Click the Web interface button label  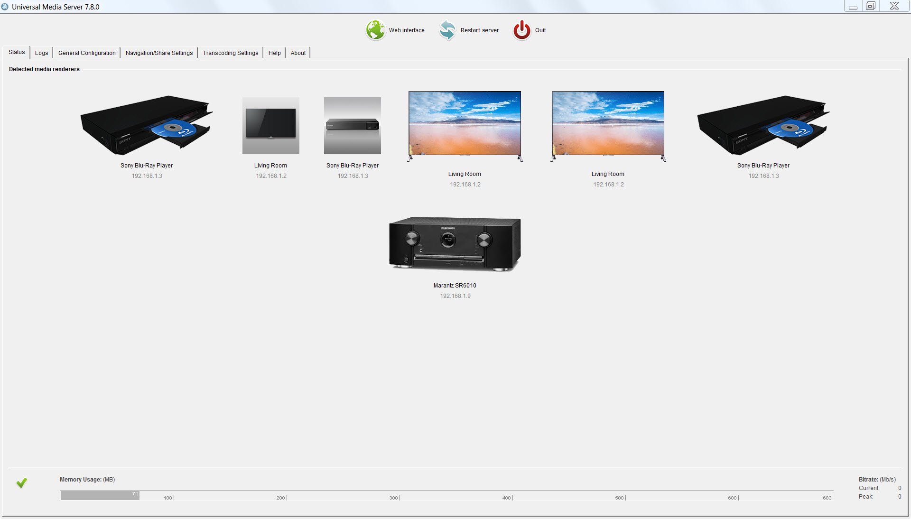coord(407,30)
